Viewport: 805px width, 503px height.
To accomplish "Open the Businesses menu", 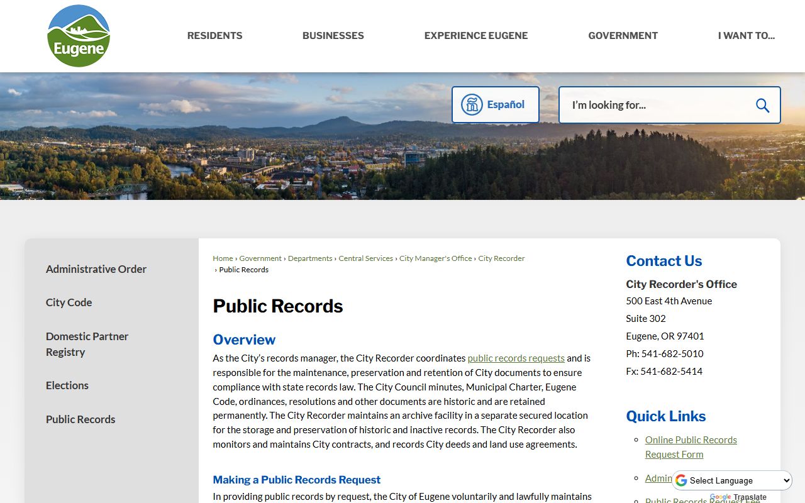I will coord(333,36).
